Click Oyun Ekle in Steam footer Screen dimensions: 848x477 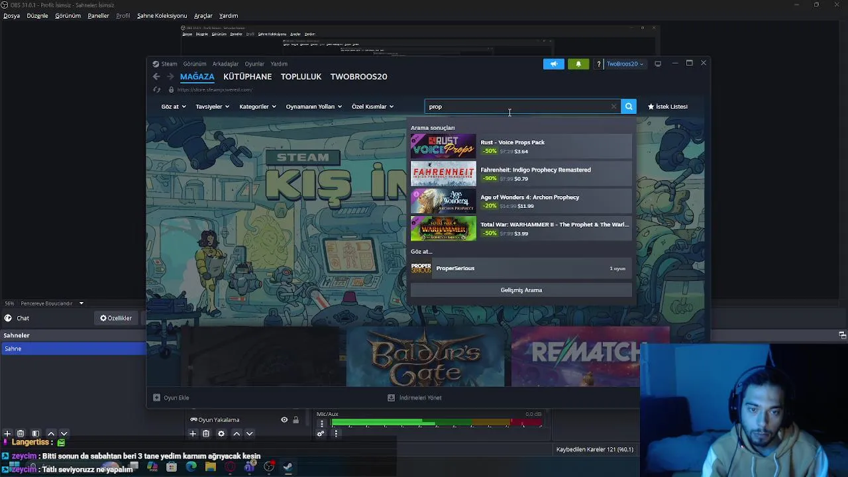click(172, 397)
